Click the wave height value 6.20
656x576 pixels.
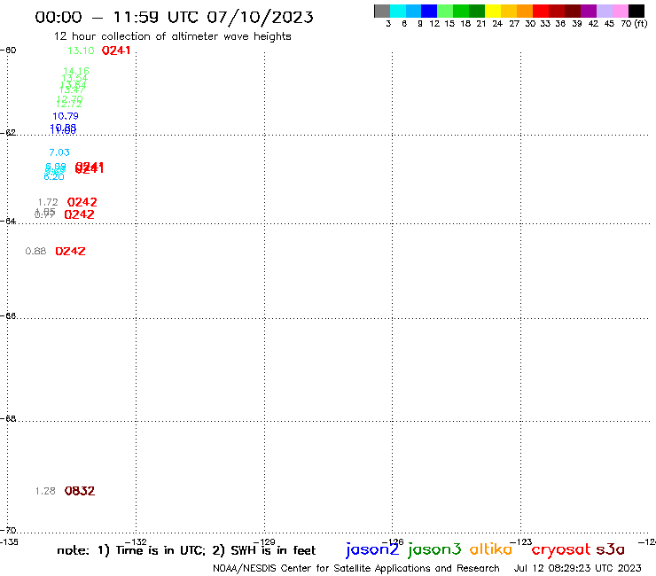(54, 177)
